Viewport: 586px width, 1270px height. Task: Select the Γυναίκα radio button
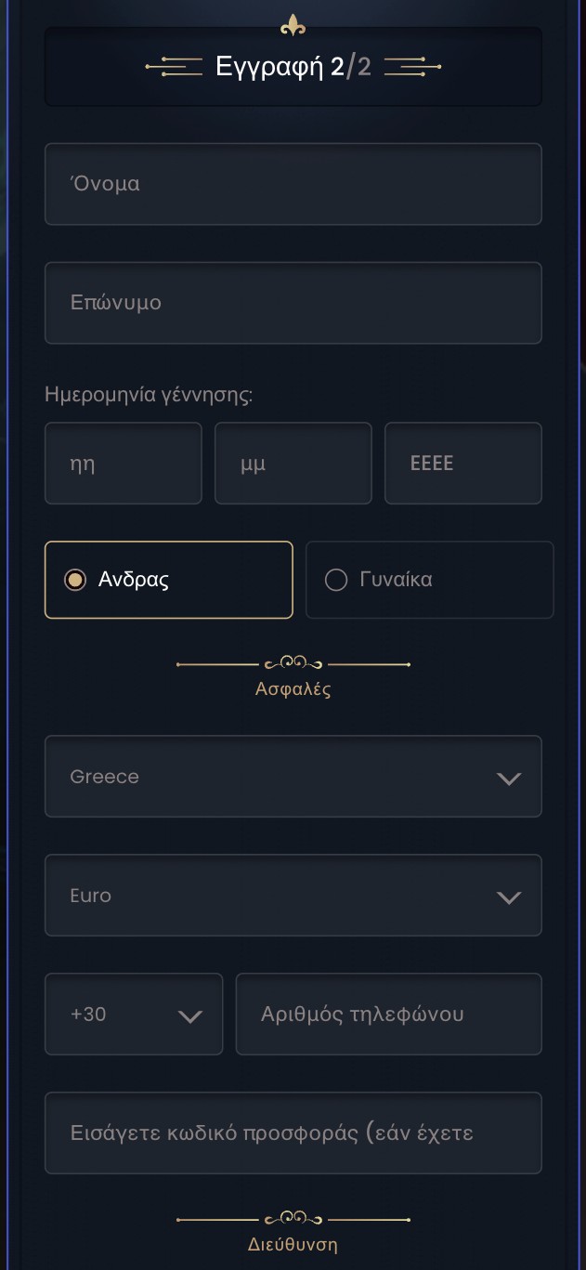335,580
